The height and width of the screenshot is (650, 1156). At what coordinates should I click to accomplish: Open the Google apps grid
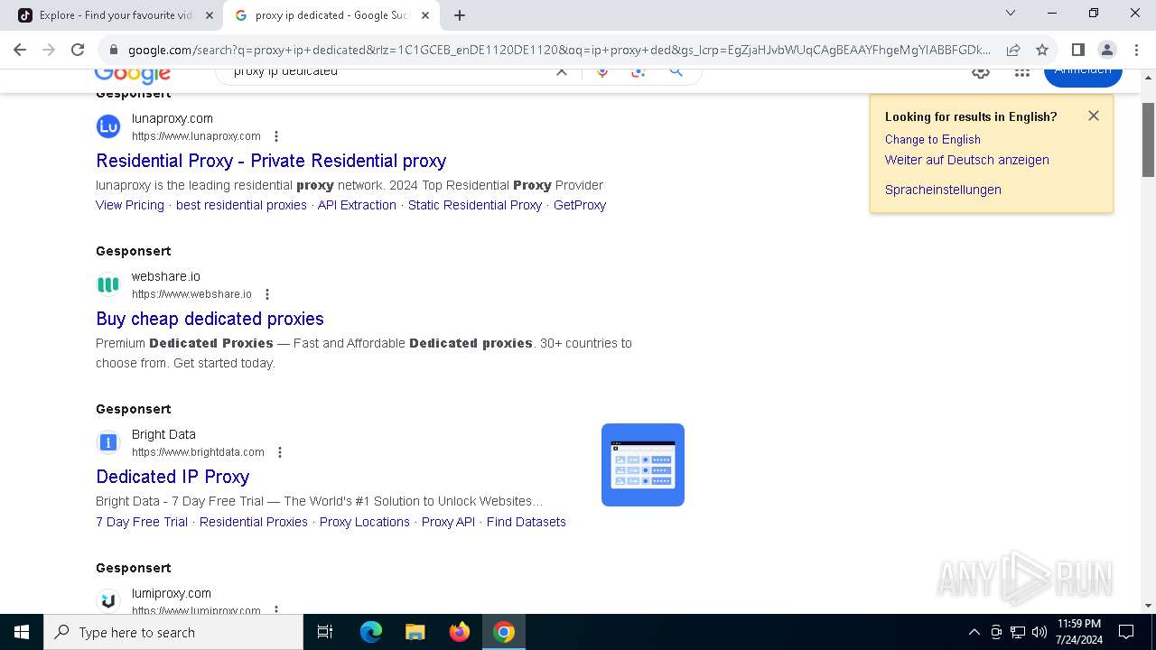[1022, 72]
